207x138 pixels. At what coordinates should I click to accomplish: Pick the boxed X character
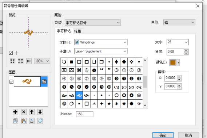point(64,70)
